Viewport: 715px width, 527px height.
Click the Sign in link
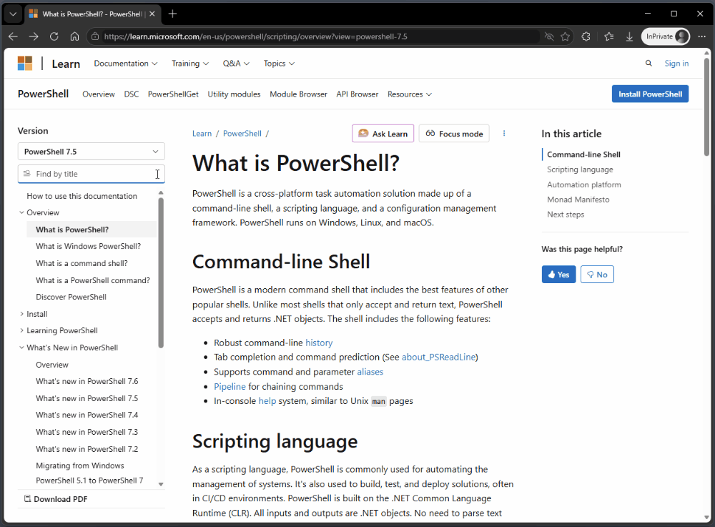[x=676, y=64]
